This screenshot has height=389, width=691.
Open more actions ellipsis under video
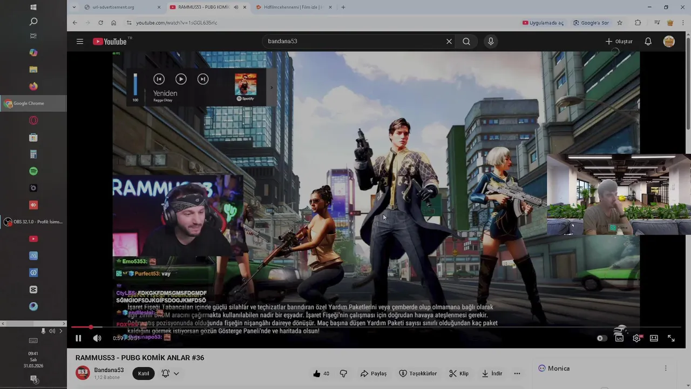coord(517,373)
